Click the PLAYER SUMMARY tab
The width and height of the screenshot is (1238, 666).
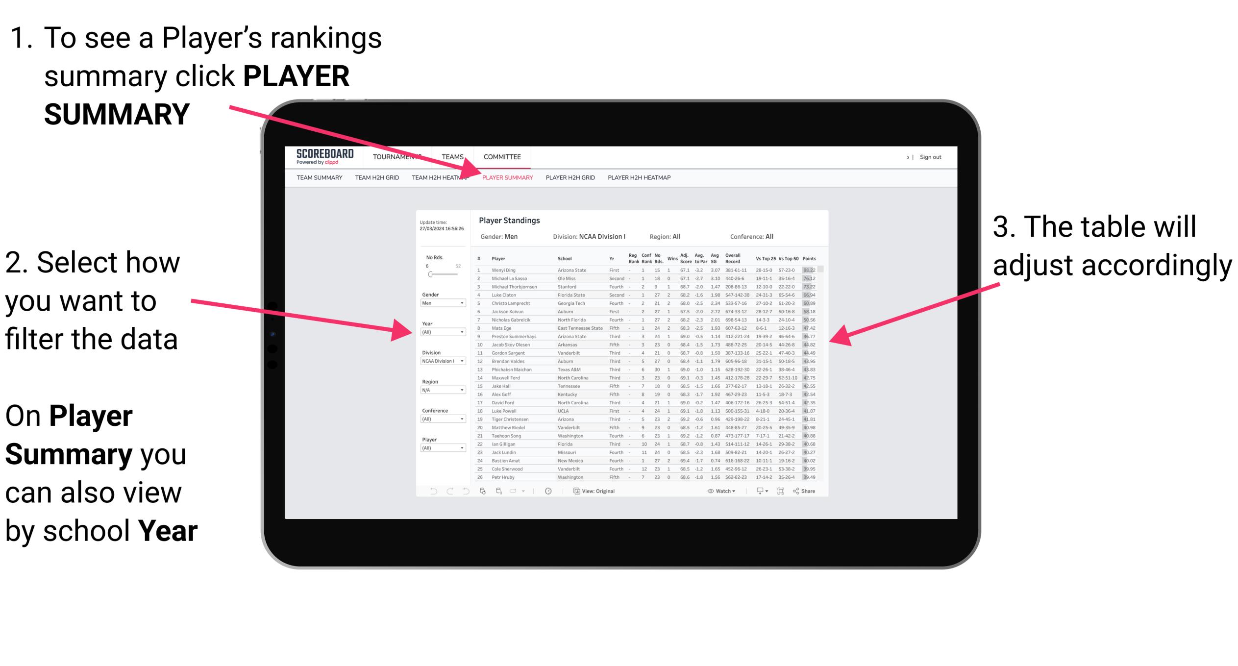tap(507, 179)
